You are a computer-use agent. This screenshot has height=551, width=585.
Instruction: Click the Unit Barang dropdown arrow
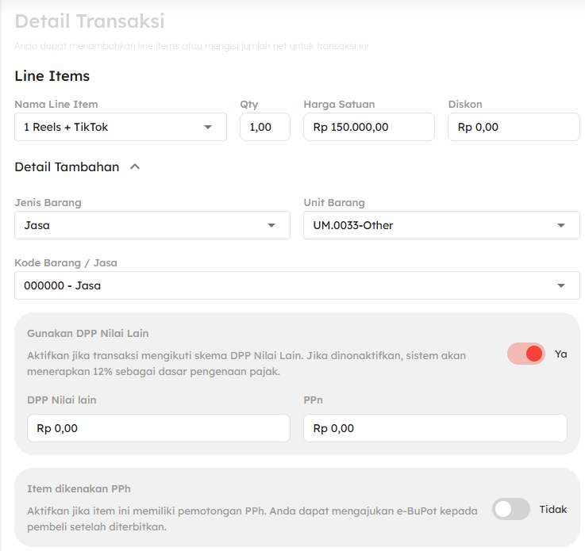pyautogui.click(x=561, y=225)
